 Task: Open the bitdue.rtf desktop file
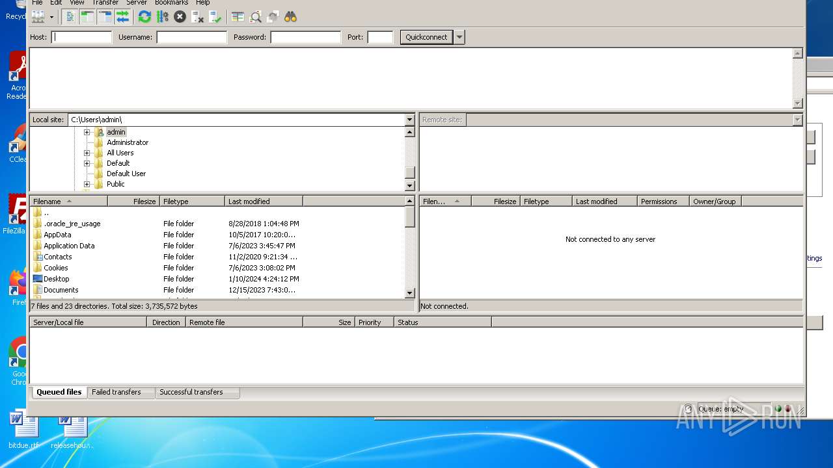24,430
